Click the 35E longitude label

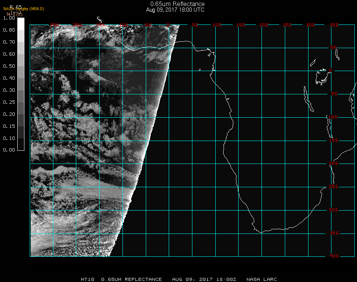334,25
